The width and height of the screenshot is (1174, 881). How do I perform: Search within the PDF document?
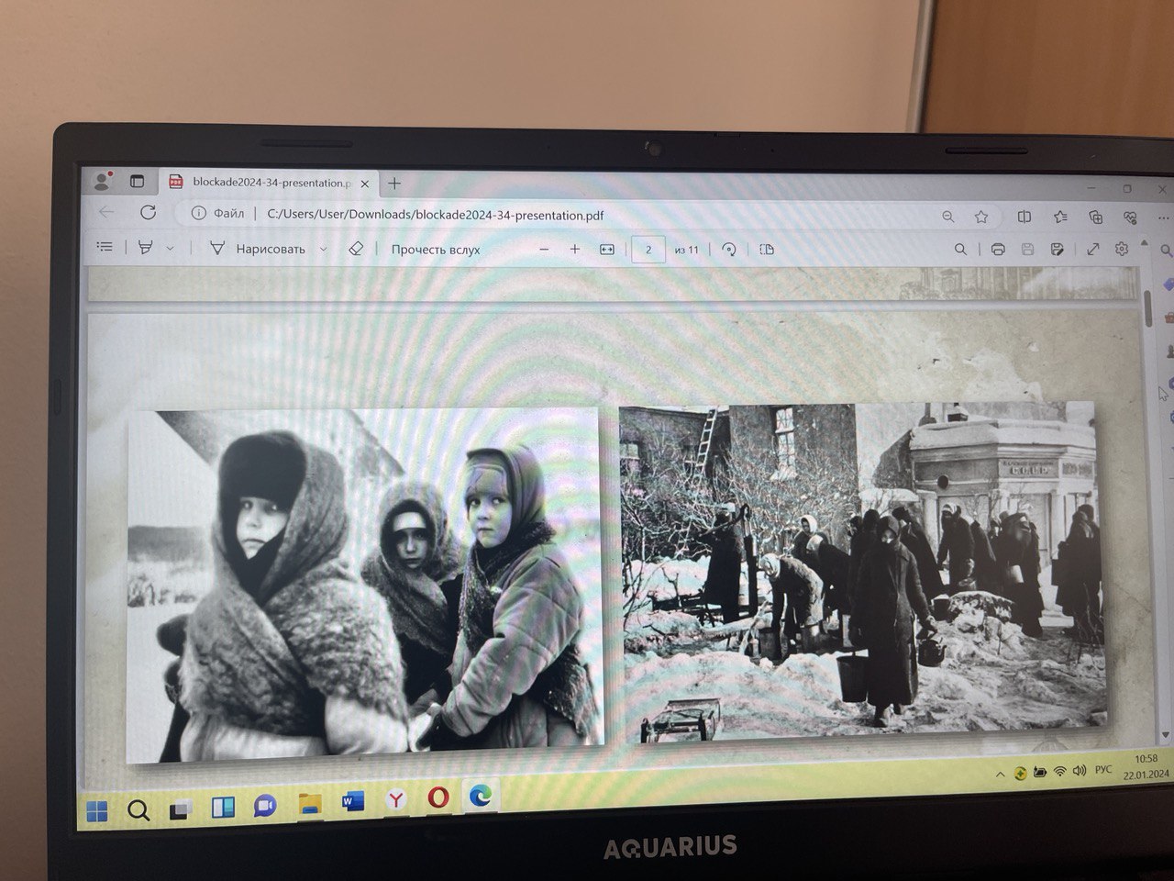[x=960, y=250]
